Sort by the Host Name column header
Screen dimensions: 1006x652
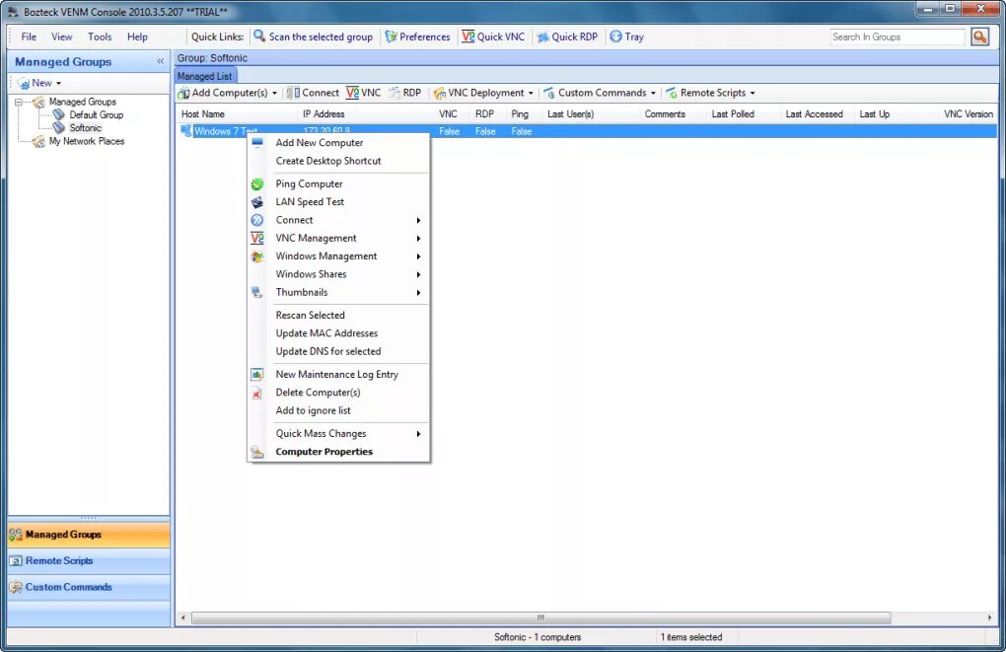203,114
